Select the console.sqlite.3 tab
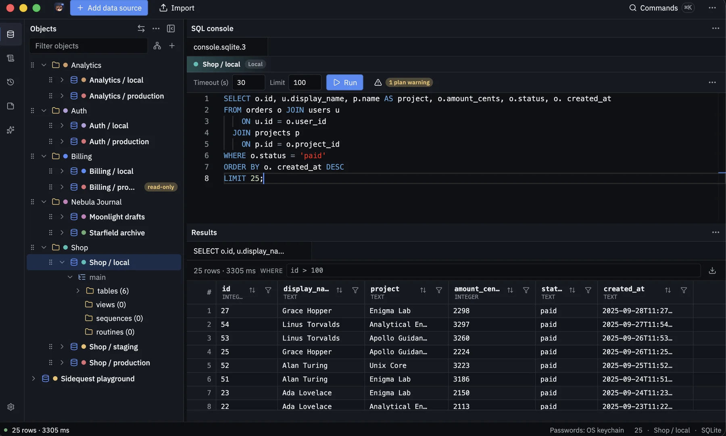The image size is (726, 436). pos(227,47)
